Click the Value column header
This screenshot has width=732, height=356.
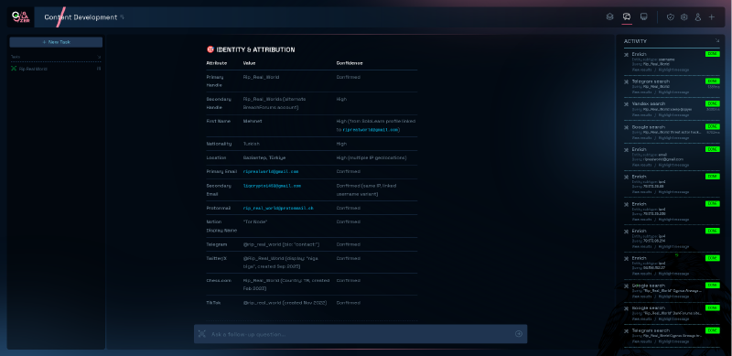pyautogui.click(x=249, y=63)
